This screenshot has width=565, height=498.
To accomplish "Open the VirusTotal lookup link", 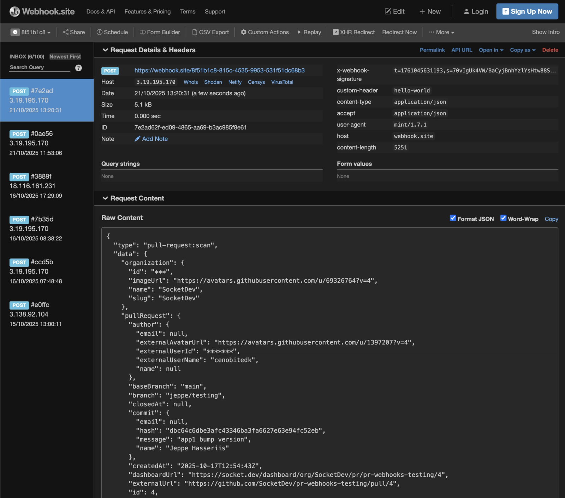I will (282, 82).
